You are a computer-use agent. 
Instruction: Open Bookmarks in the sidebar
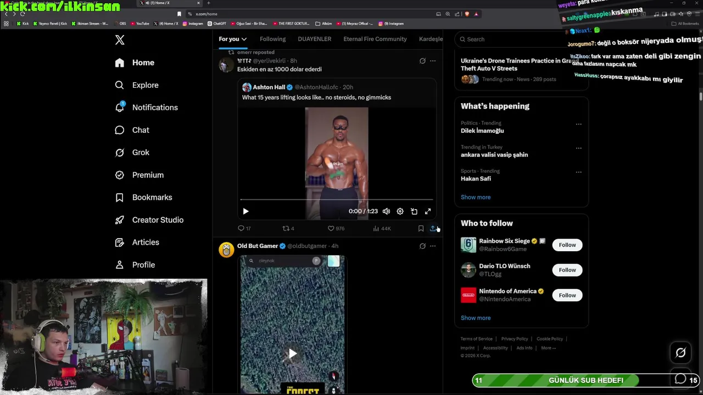144,198
